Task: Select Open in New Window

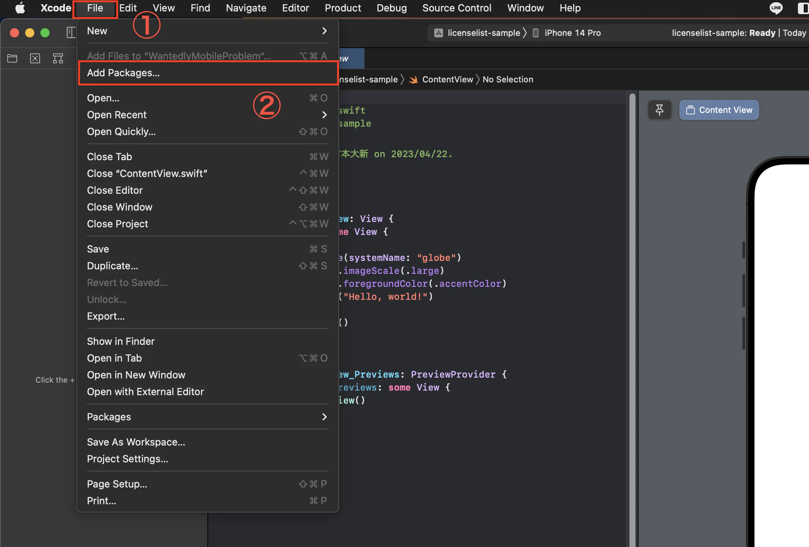Action: (208, 375)
